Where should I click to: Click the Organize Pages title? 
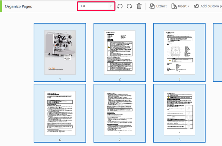click(x=18, y=6)
